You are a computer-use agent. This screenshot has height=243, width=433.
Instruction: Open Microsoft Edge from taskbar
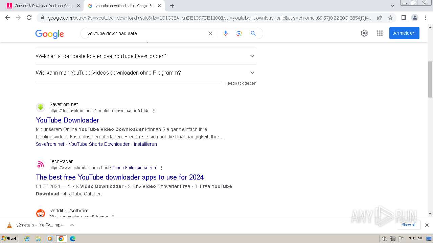73,239
